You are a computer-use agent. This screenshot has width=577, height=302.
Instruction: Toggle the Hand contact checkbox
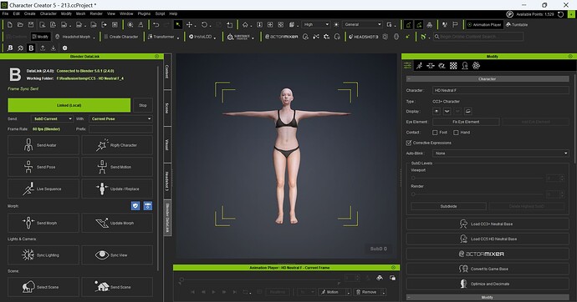[456, 133]
